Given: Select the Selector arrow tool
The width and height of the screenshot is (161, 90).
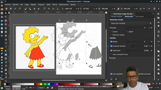Looking at the screenshot, I should coord(6,13).
